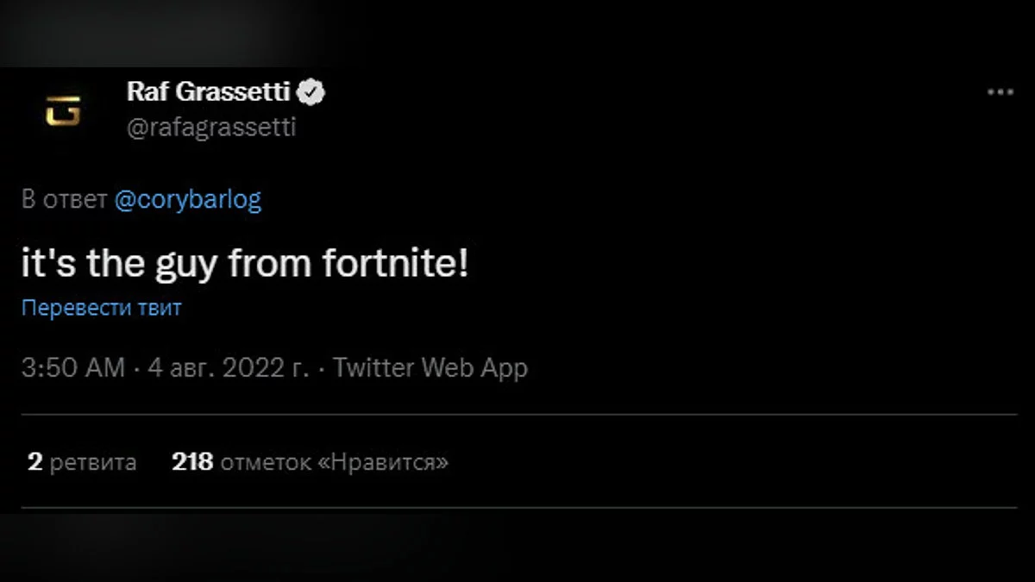Click the bold number 2 retweet count
Image resolution: width=1035 pixels, height=582 pixels.
click(x=34, y=462)
